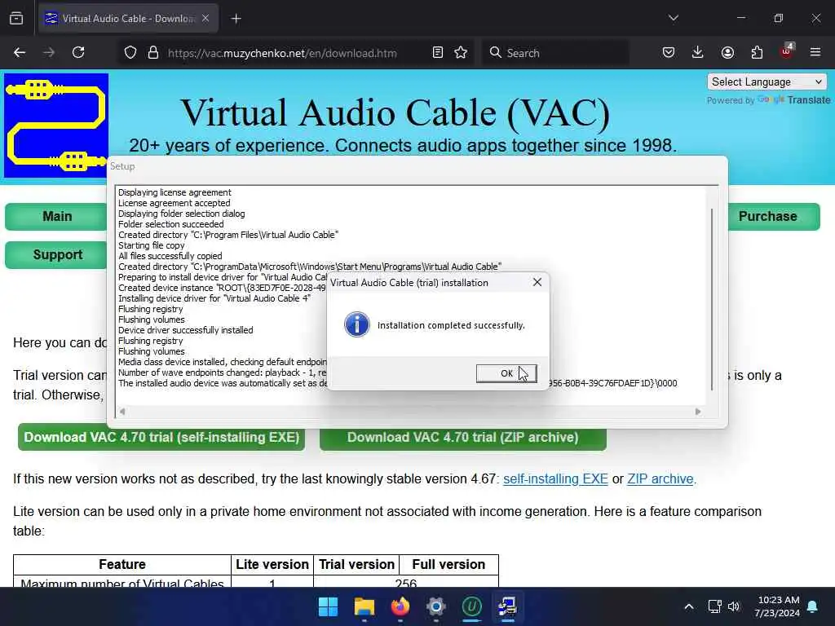
Task: Click the VAC yellow cable logo
Action: 56,125
